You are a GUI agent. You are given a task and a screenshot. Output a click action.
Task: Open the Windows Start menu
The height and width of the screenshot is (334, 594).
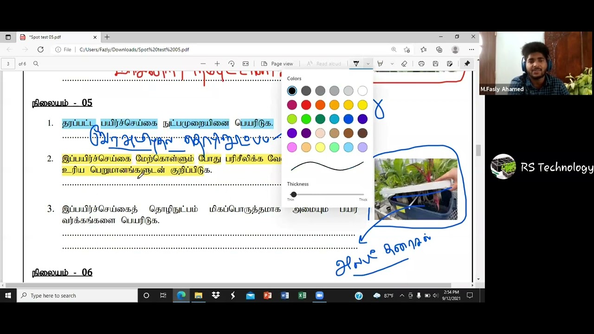coord(8,295)
